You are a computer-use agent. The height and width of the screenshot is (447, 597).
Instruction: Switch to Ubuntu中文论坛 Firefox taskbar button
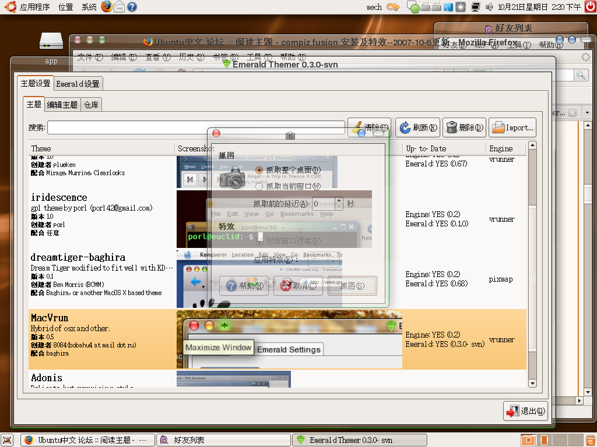pyautogui.click(x=88, y=440)
